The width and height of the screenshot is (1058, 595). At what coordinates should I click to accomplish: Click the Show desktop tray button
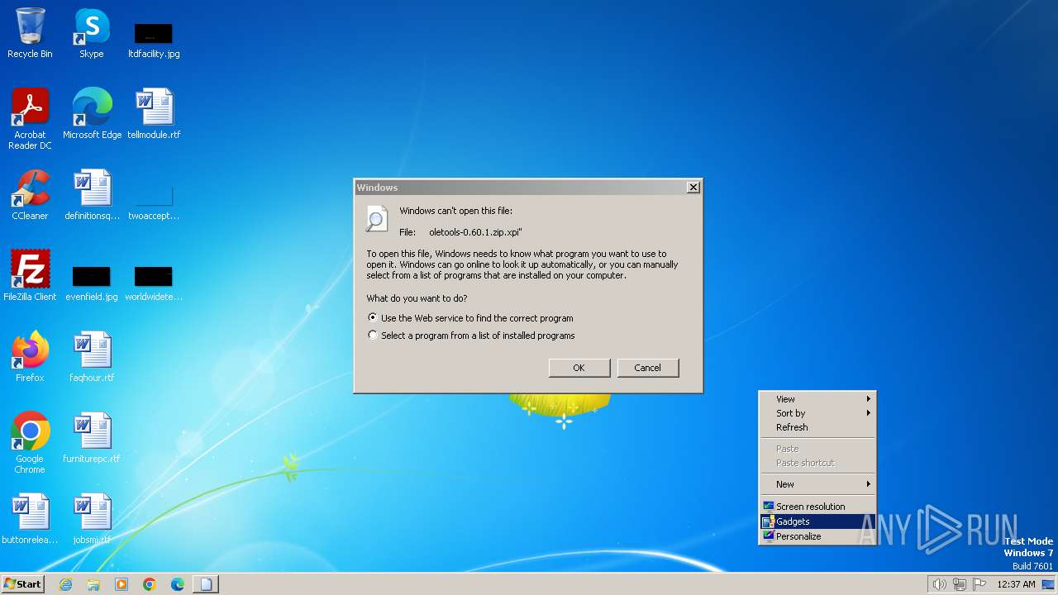(1049, 584)
